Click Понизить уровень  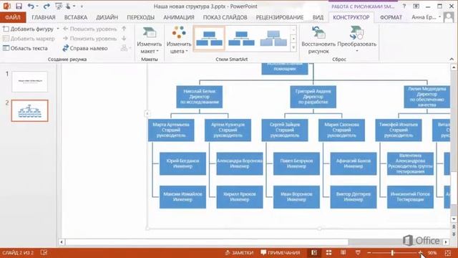pos(89,39)
